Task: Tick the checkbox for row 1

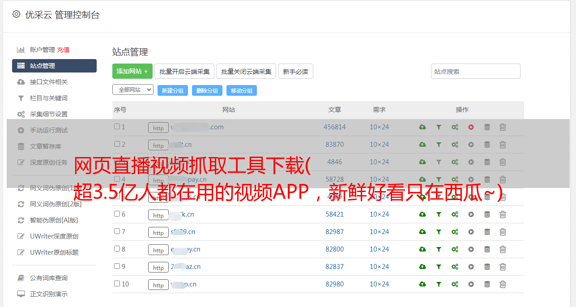Action: click(x=117, y=127)
